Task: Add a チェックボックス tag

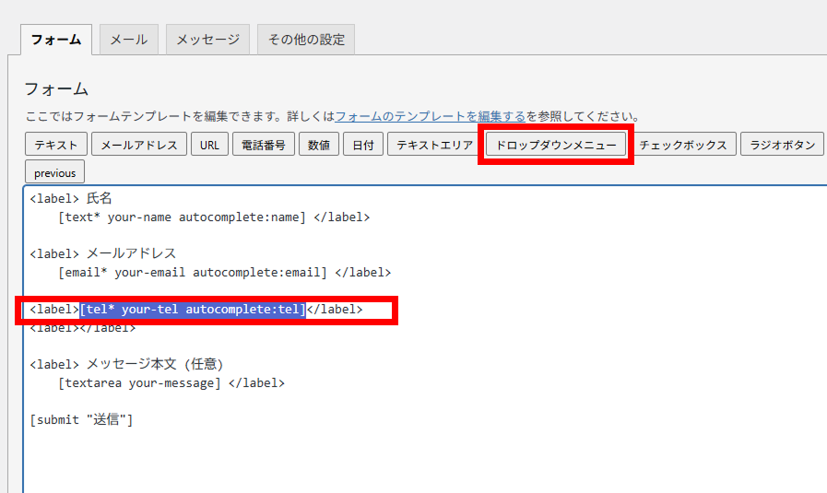Action: pyautogui.click(x=682, y=145)
